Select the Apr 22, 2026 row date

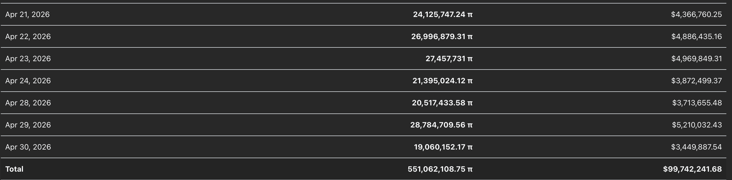(x=28, y=37)
